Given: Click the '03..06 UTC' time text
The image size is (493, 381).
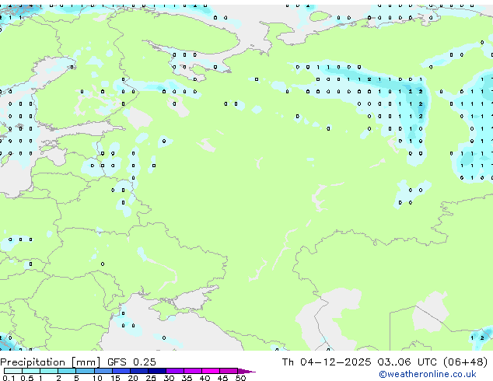Looking at the screenshot, I should pos(407,362).
